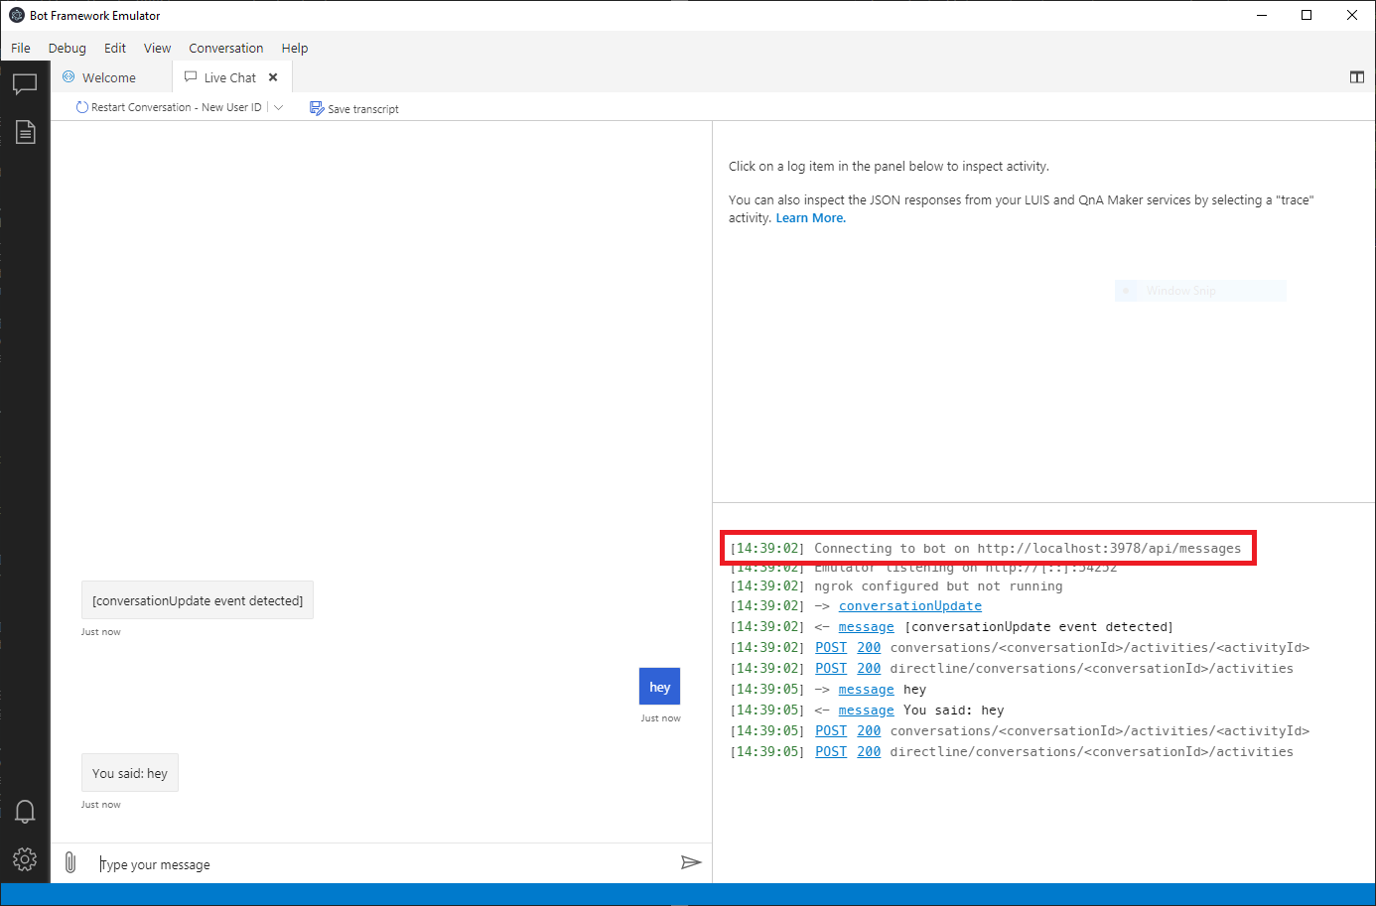
Task: Switch to the Live Chat tab
Action: tap(230, 77)
